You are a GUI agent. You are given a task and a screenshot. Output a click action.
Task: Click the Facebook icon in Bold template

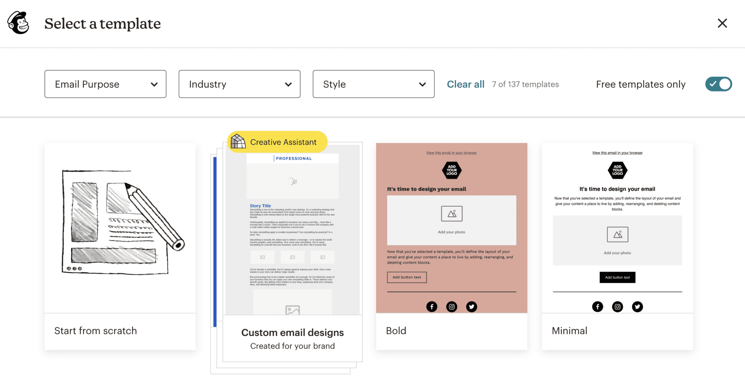click(432, 307)
